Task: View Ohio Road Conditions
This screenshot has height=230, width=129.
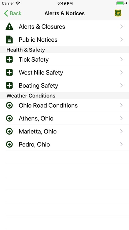Action: point(64,105)
